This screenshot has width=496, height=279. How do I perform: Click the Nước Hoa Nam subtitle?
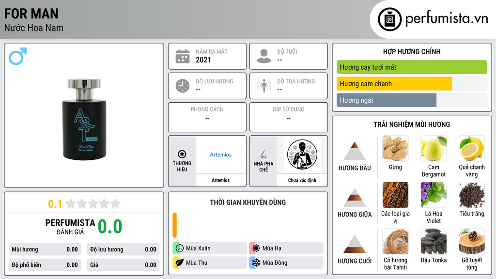33,28
